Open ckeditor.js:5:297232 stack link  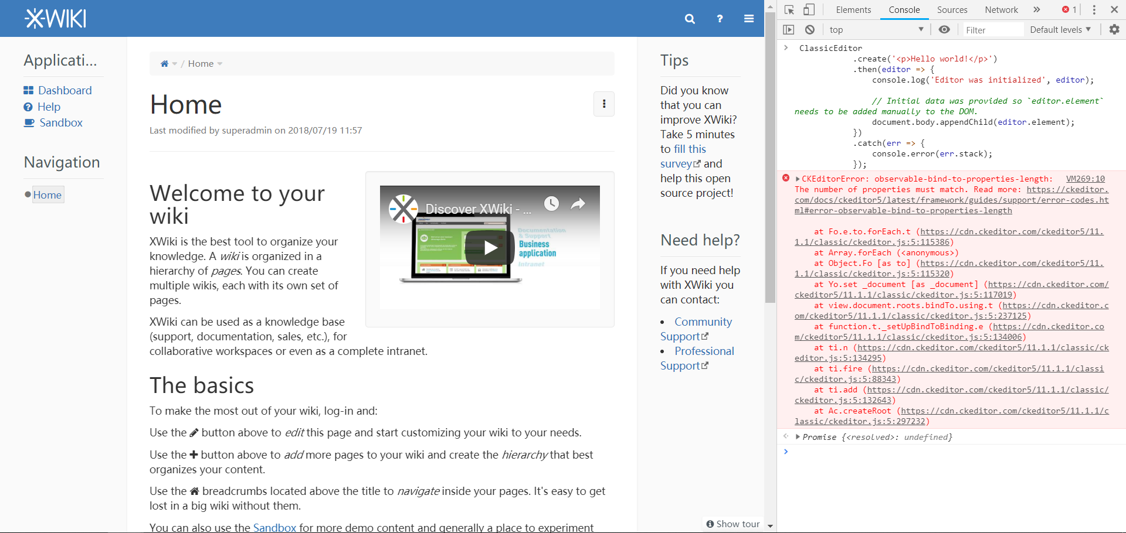pyautogui.click(x=951, y=416)
